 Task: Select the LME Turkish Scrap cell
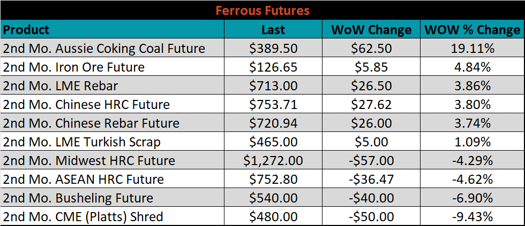point(112,142)
